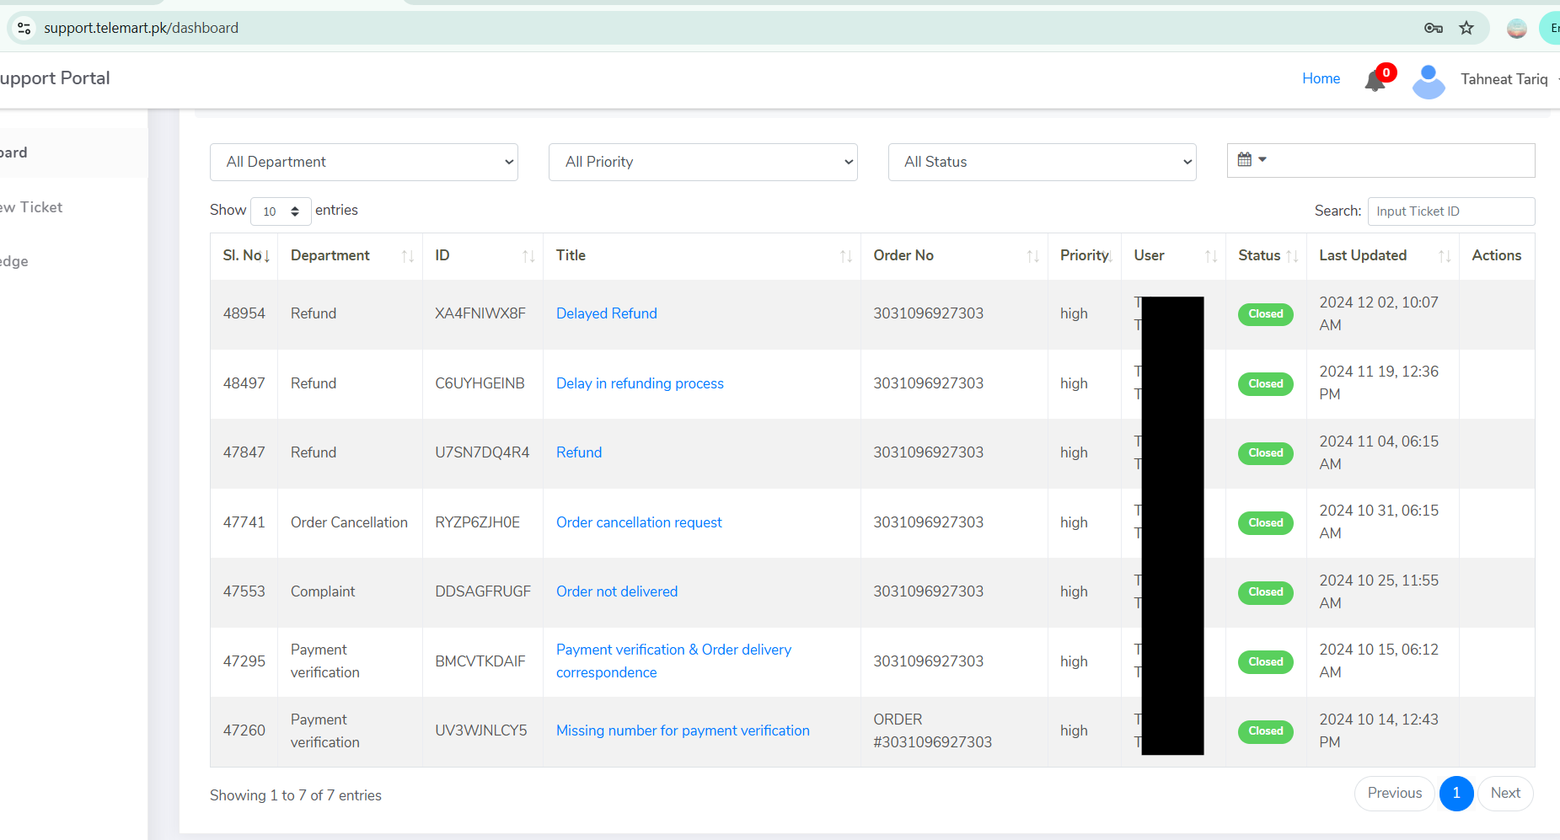
Task: Click the user profile avatar icon
Action: click(1429, 82)
